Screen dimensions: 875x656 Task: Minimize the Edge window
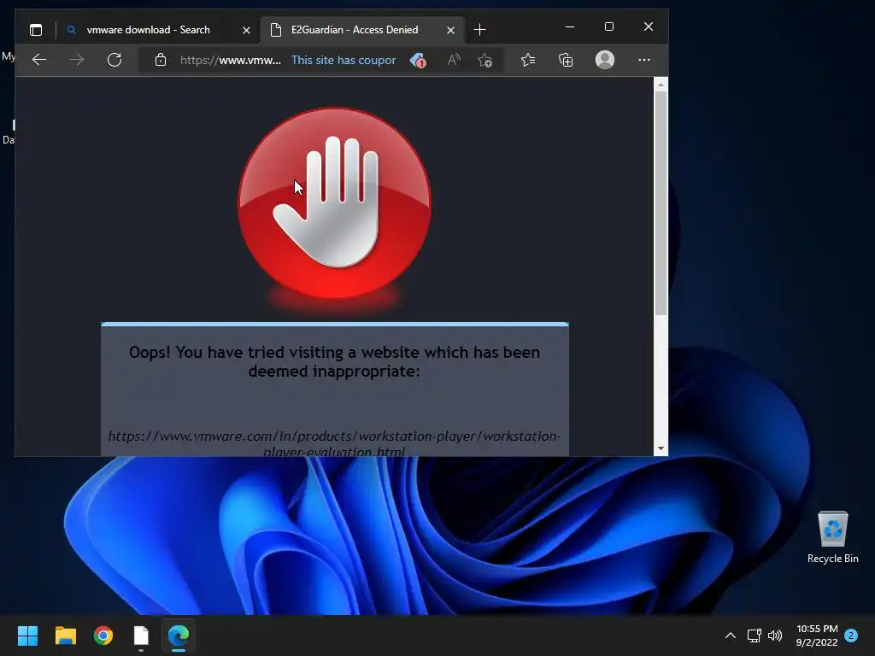(570, 26)
